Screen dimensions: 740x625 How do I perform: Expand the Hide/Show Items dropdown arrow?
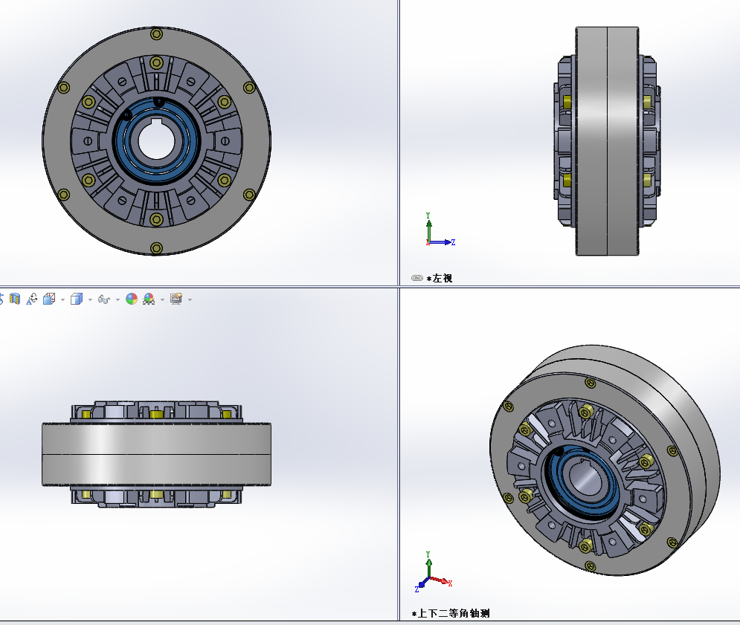[118, 299]
